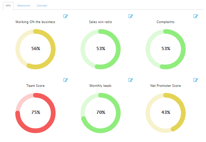
Task: Click the Monthly leads progress ring
Action: [100, 113]
